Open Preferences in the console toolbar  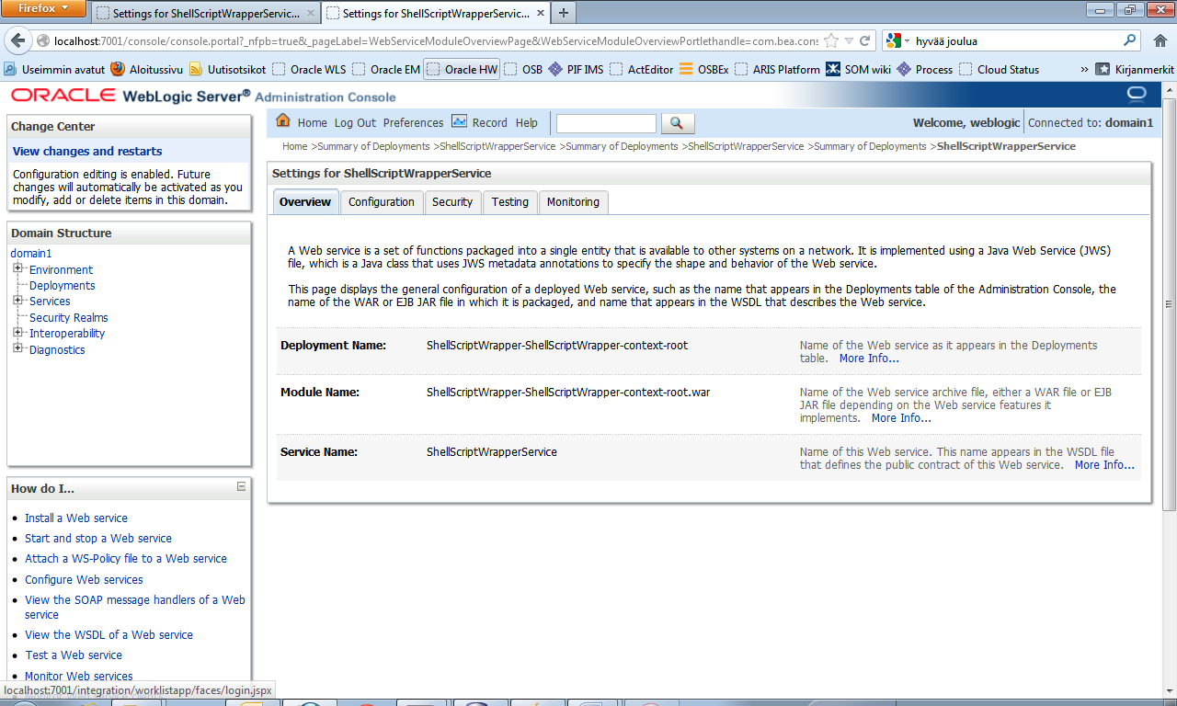(x=413, y=122)
